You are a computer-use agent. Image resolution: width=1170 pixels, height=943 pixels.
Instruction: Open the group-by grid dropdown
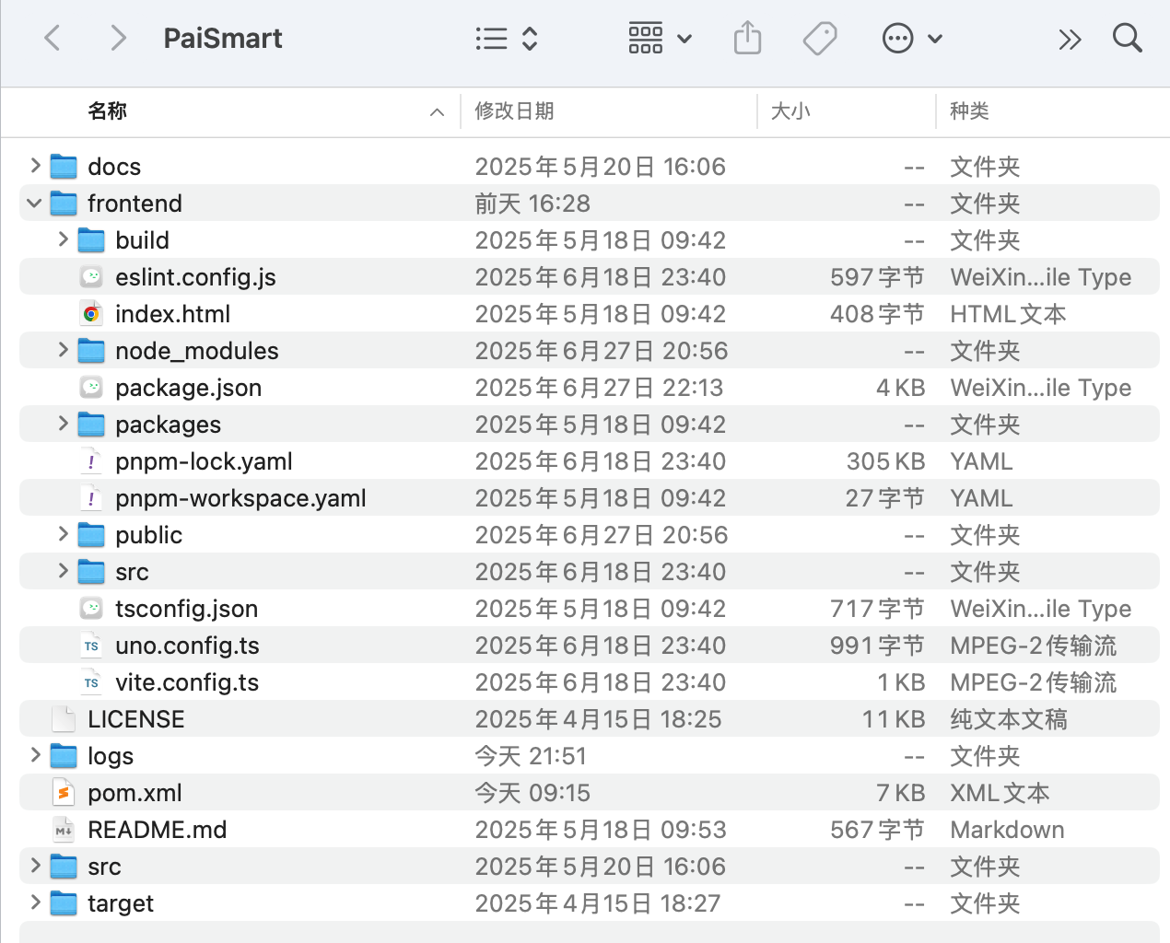point(660,39)
